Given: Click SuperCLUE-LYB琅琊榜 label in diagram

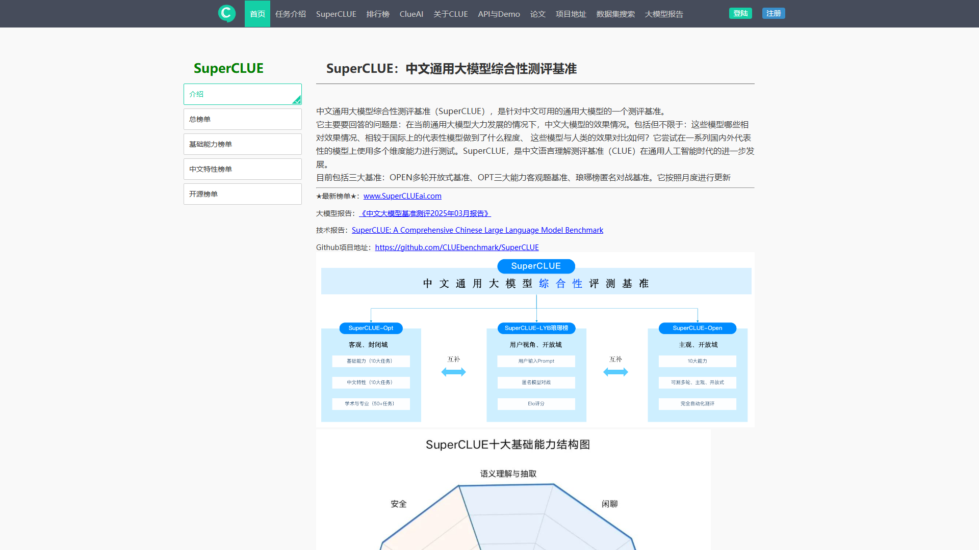Looking at the screenshot, I should click(x=536, y=328).
